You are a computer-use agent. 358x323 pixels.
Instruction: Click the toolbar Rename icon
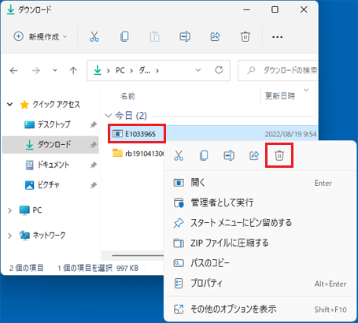[x=185, y=36]
